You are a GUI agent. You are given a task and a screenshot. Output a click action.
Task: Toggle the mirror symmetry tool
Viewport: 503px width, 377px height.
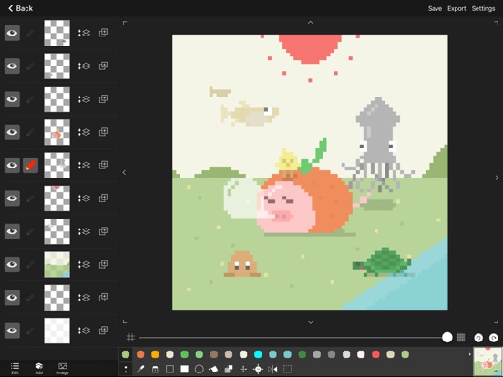click(272, 370)
